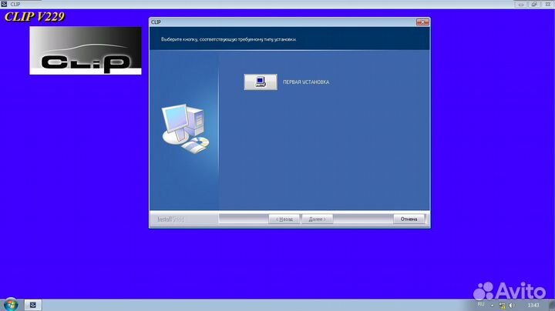Click the Отмена button
Image resolution: width=555 pixels, height=311 pixels.
point(409,219)
